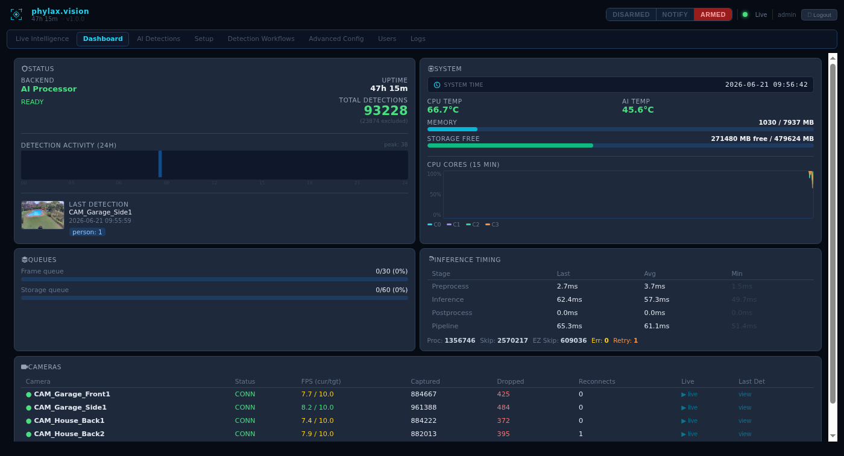Click the CAM_Garage_Side1 green status dot
The height and width of the screenshot is (456, 844).
(x=28, y=407)
